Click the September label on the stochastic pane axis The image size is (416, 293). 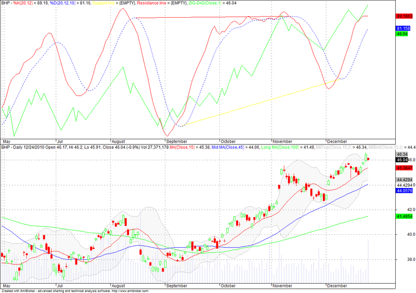click(x=177, y=142)
